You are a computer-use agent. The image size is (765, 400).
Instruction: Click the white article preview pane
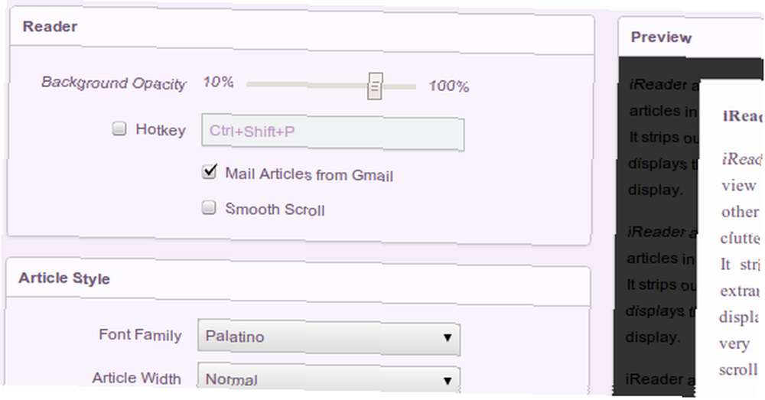pos(729,239)
